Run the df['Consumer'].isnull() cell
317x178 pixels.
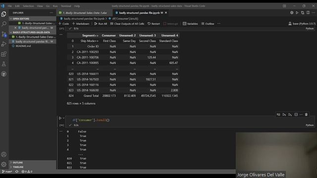pyautogui.click(x=60, y=118)
